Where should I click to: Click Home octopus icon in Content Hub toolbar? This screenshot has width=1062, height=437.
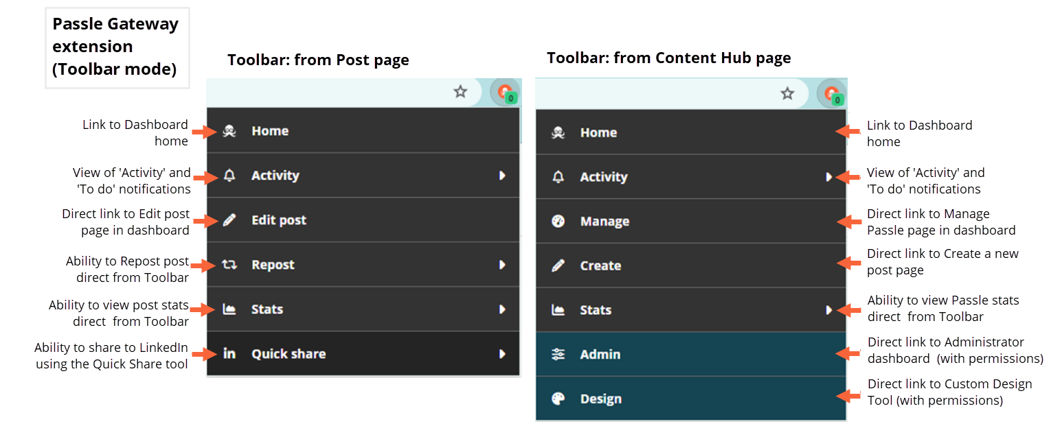pyautogui.click(x=558, y=132)
